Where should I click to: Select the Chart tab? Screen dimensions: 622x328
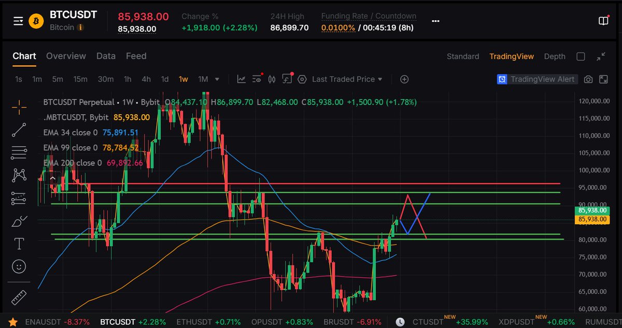click(x=24, y=56)
